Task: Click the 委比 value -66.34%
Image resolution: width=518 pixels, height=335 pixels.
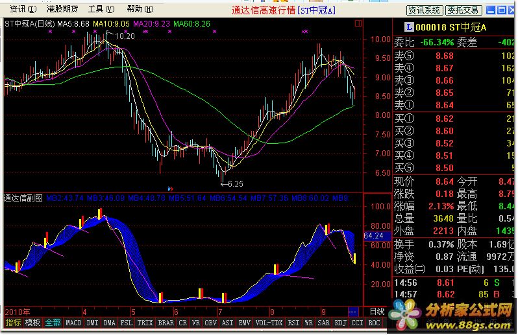Action: point(437,42)
